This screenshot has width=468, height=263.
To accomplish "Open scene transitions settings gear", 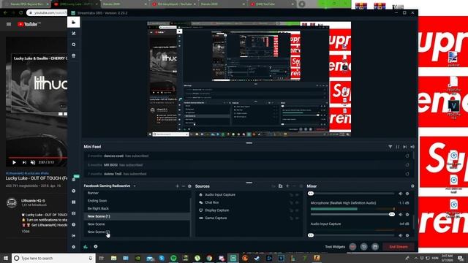I will click(x=189, y=186).
